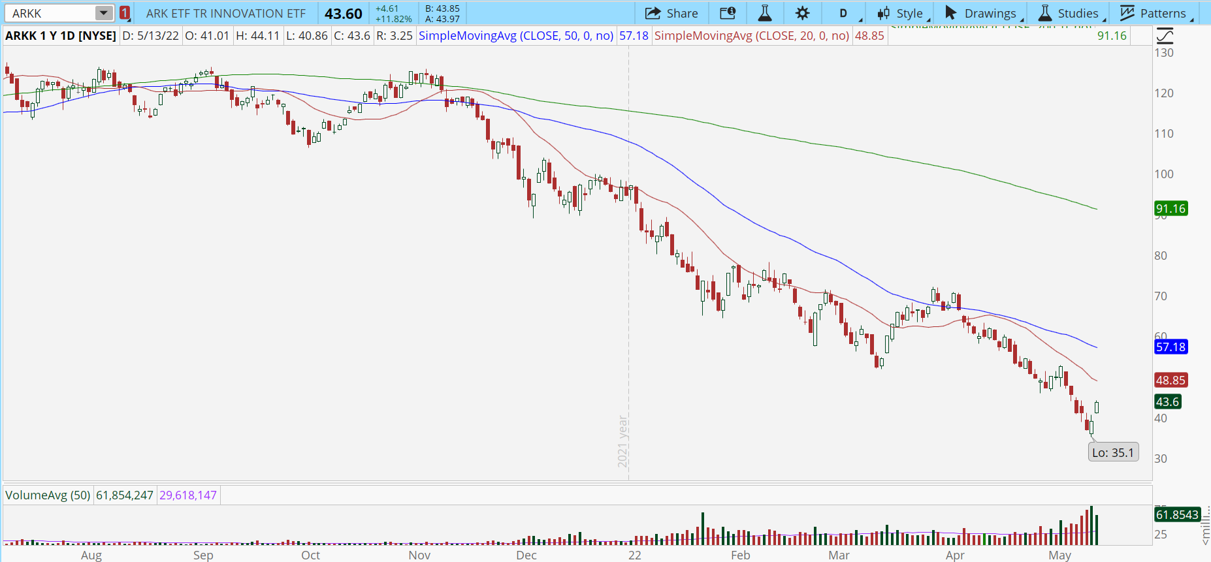Viewport: 1211px width, 562px height.
Task: Open the Style menu
Action: (901, 13)
